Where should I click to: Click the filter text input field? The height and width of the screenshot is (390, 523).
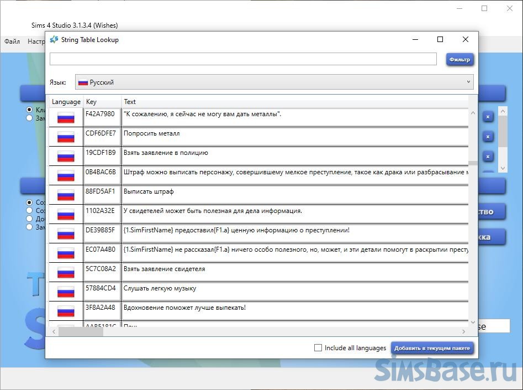(x=243, y=59)
